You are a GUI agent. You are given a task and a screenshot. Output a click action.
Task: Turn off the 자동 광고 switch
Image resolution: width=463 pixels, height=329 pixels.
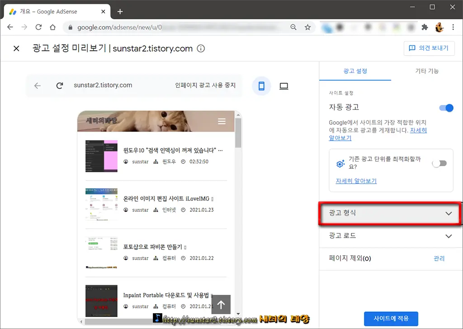point(446,108)
